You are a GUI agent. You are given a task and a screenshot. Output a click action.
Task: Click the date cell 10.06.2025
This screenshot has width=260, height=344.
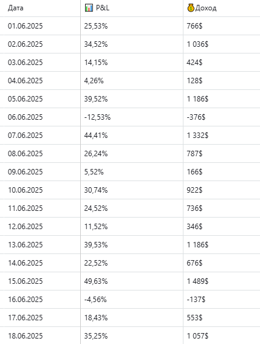pyautogui.click(x=26, y=190)
